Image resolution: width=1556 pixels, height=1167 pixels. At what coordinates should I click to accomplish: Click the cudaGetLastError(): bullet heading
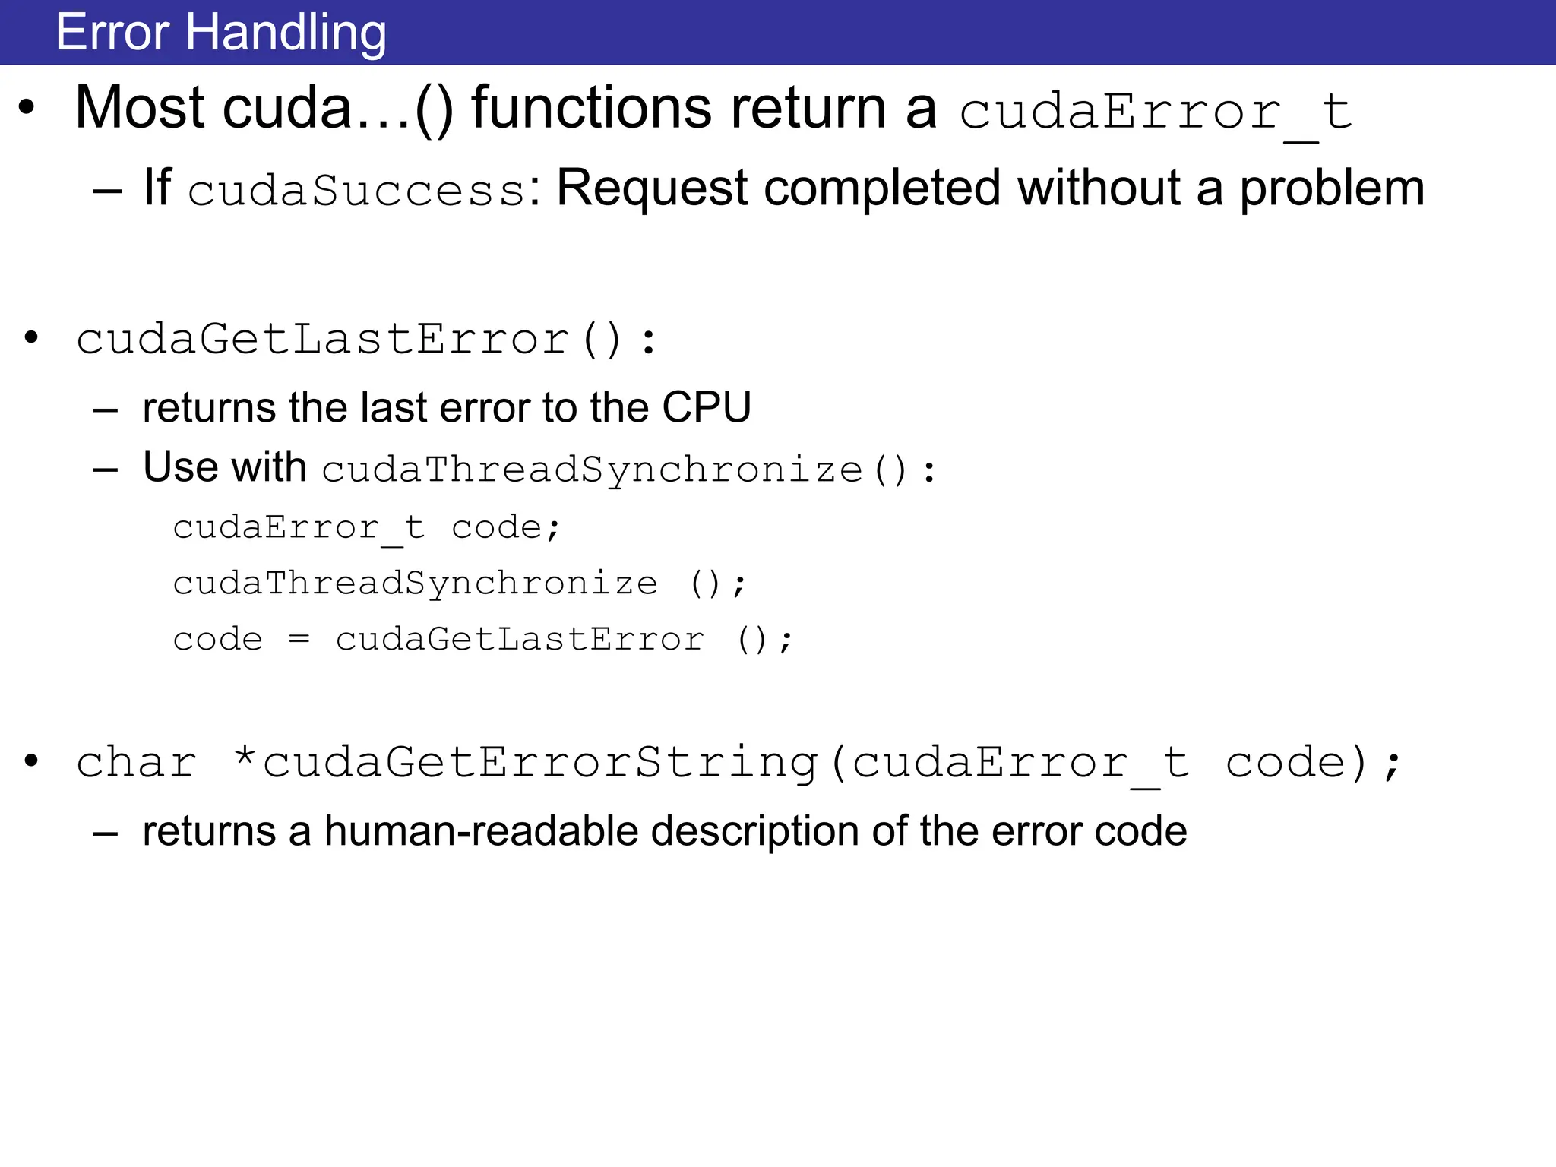pyautogui.click(x=366, y=339)
